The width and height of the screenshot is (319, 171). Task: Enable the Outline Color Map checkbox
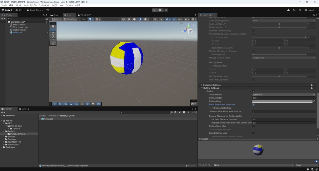coord(253,126)
